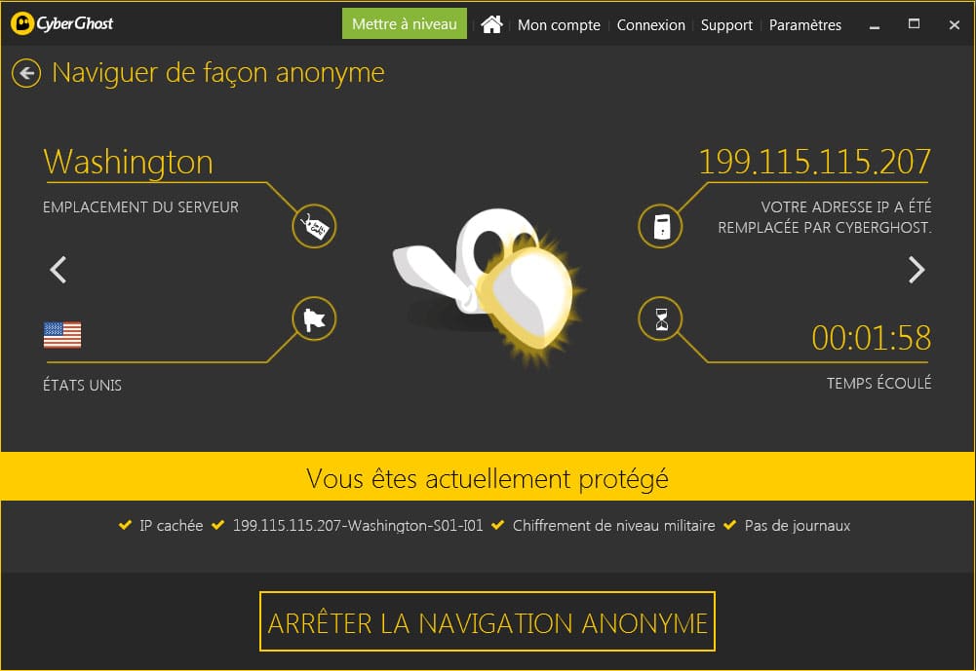Click Pas de journaux text
976x671 pixels.
(798, 526)
